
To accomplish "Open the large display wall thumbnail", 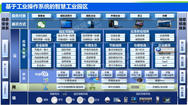I will pyautogui.click(x=164, y=24).
